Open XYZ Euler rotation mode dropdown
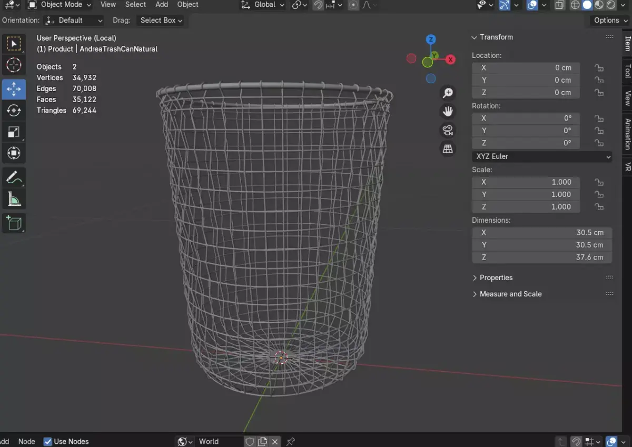The image size is (632, 447). 542,156
